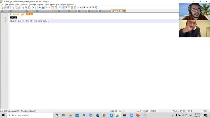Viewport: 210px width, 118px height.
Task: Save the current recorded macro icon
Action: click(96, 7)
